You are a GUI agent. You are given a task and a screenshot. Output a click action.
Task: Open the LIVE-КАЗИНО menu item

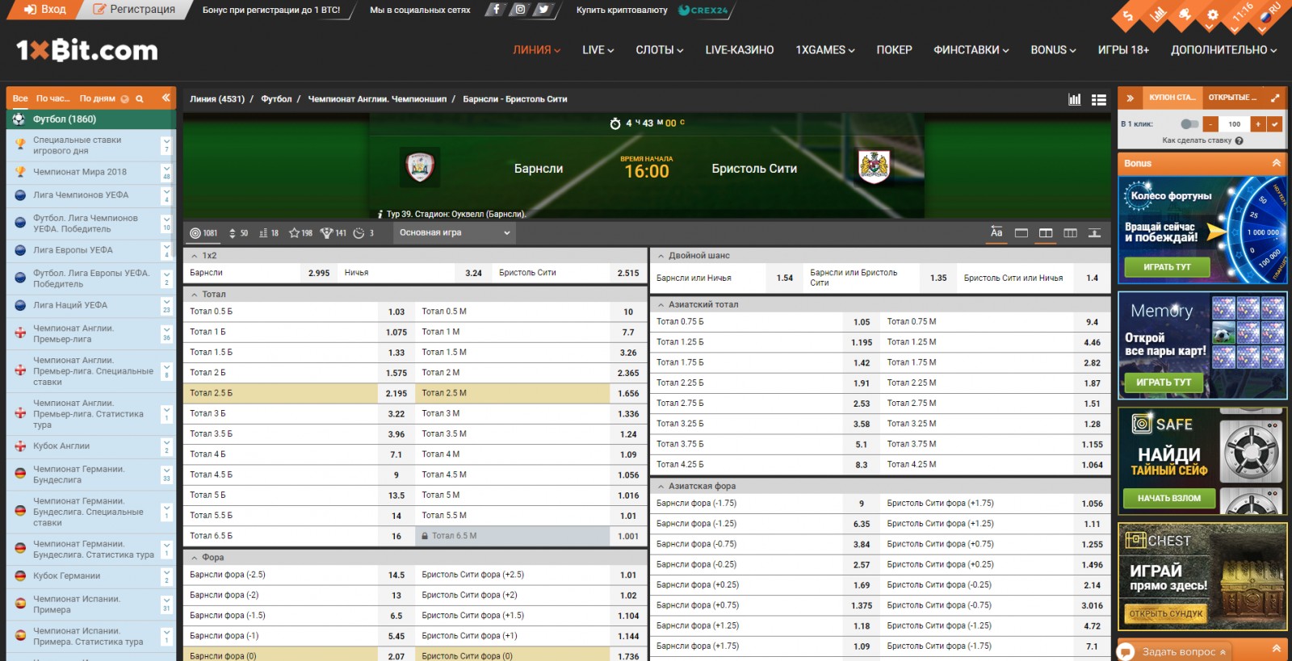coord(739,50)
